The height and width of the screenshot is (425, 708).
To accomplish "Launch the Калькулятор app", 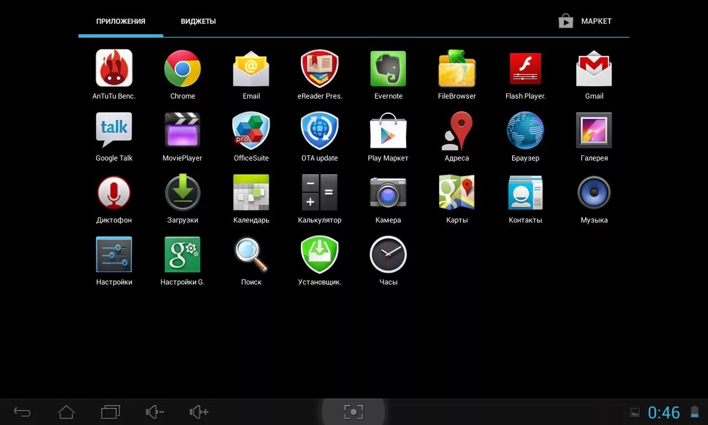I will tap(320, 192).
